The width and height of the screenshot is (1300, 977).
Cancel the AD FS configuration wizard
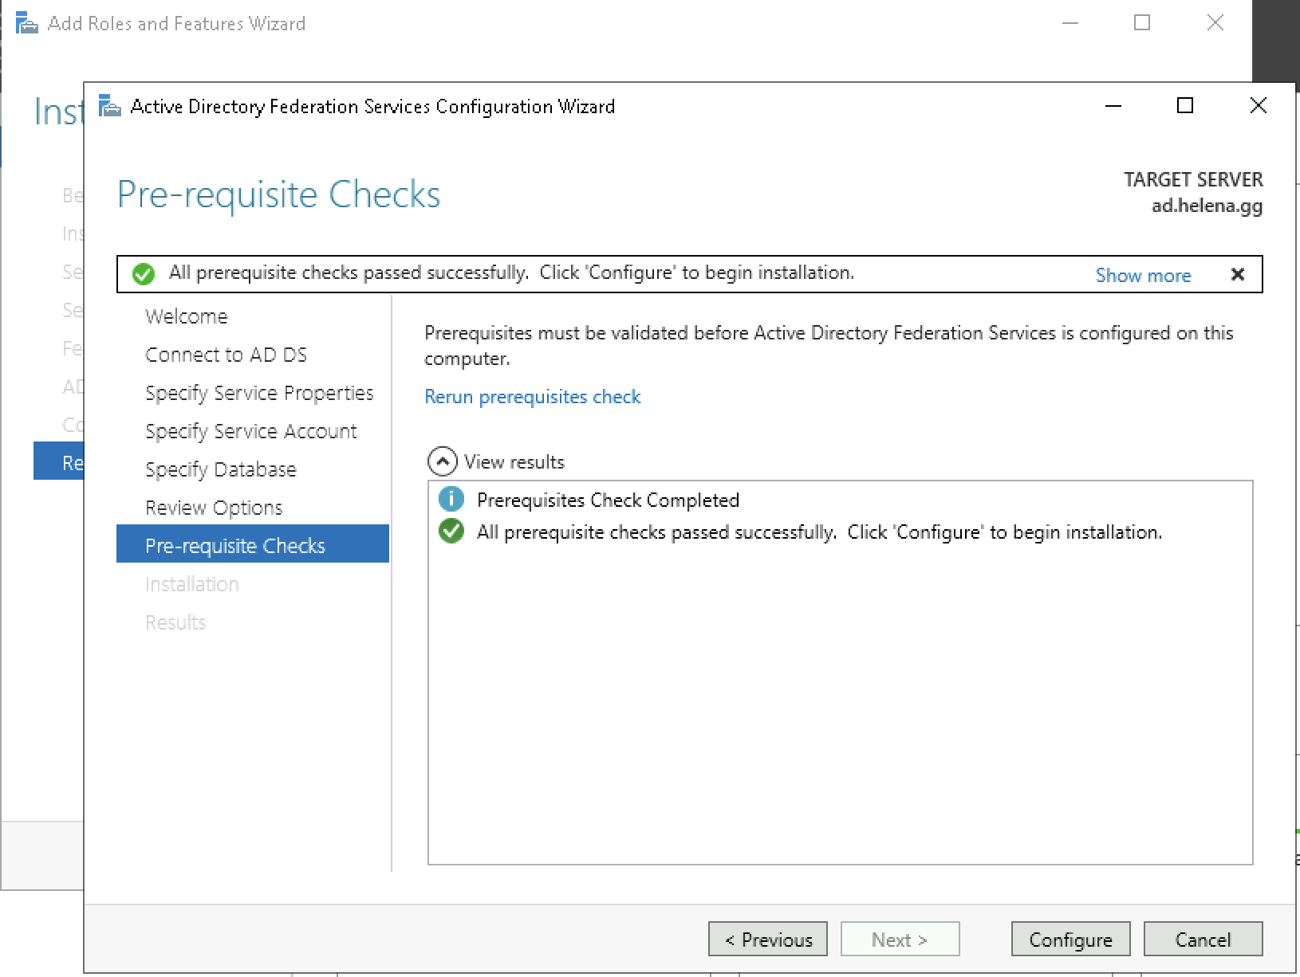pos(1203,940)
